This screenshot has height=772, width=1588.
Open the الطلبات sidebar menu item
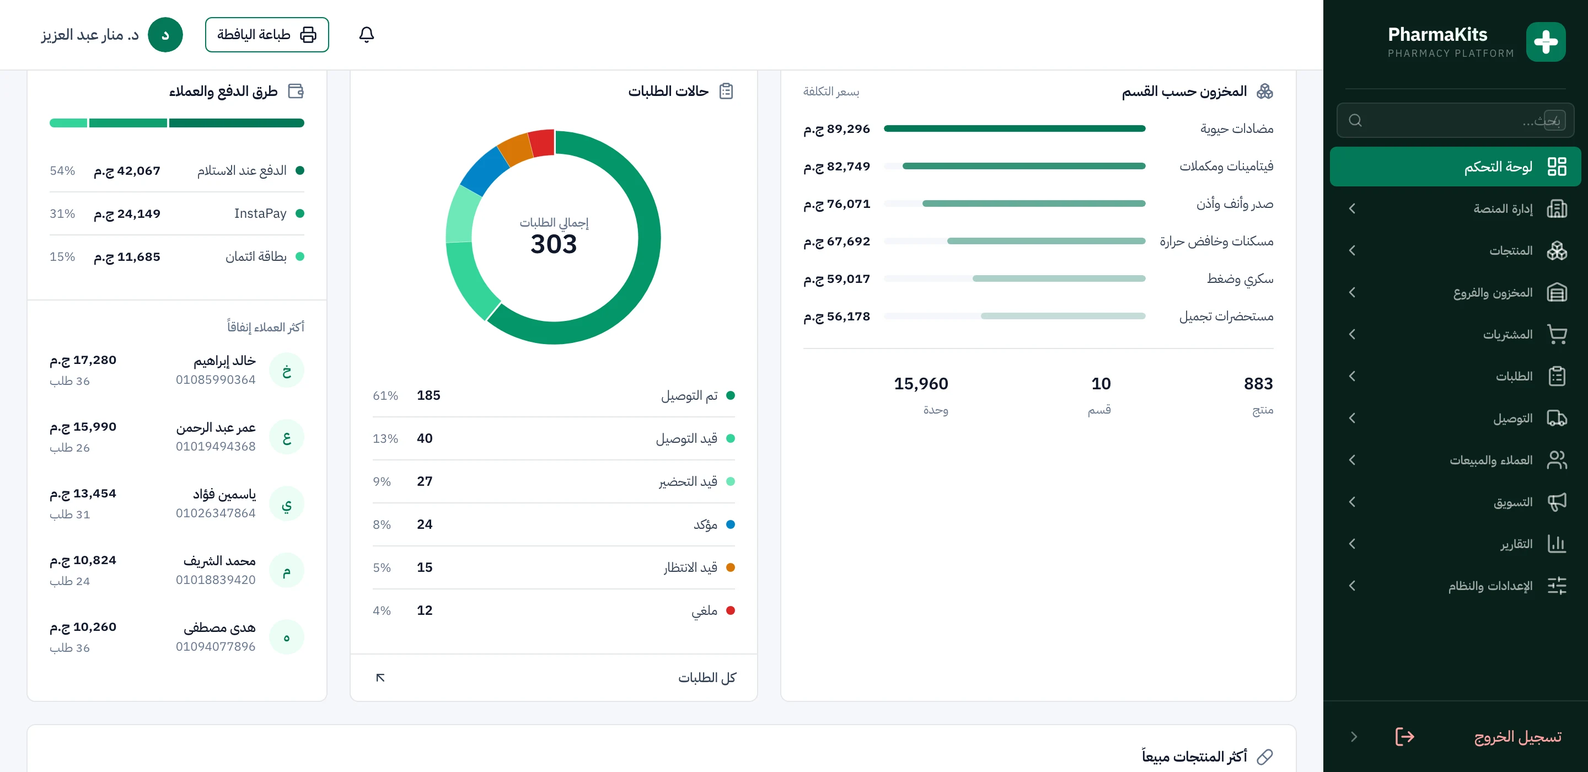(1455, 376)
